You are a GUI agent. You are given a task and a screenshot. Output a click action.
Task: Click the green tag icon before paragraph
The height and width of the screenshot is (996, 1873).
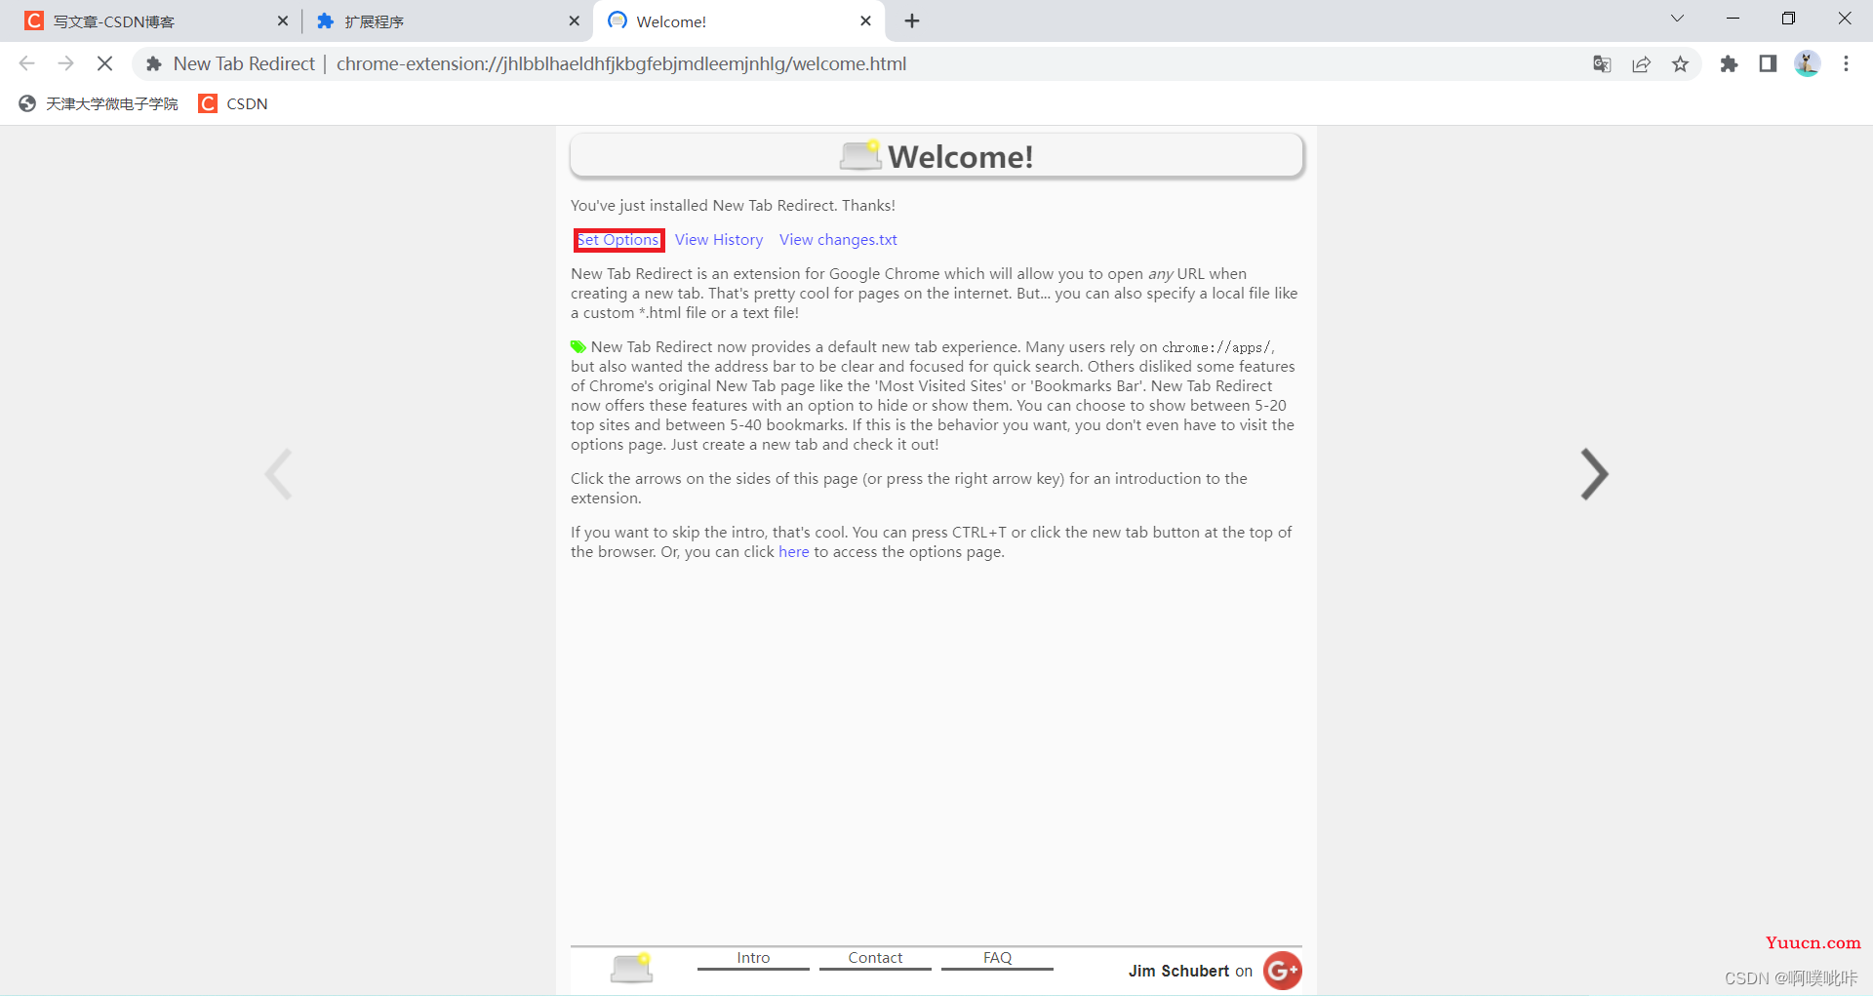click(578, 347)
